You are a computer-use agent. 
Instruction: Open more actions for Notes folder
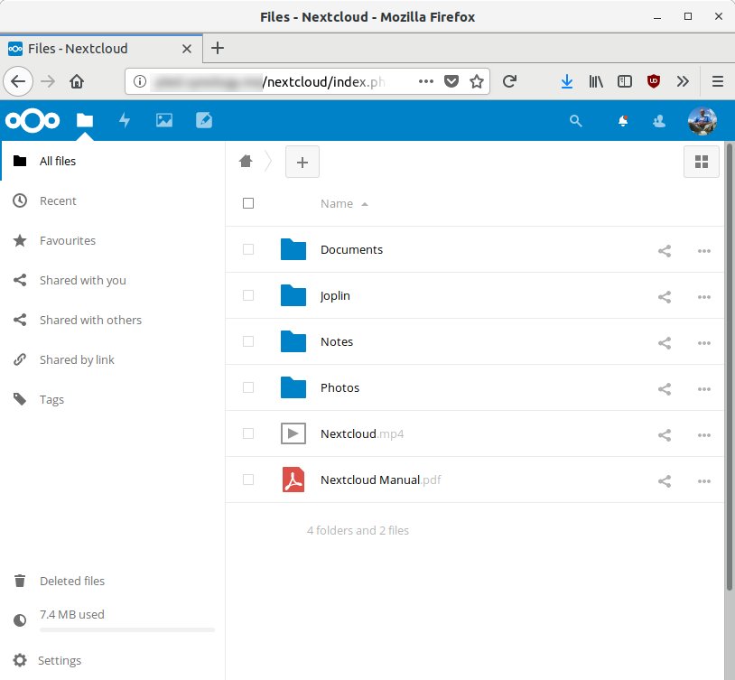704,342
